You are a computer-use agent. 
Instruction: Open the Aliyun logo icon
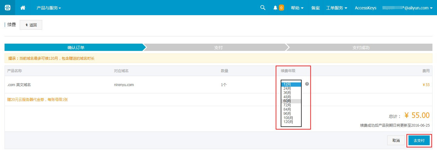click(8, 8)
